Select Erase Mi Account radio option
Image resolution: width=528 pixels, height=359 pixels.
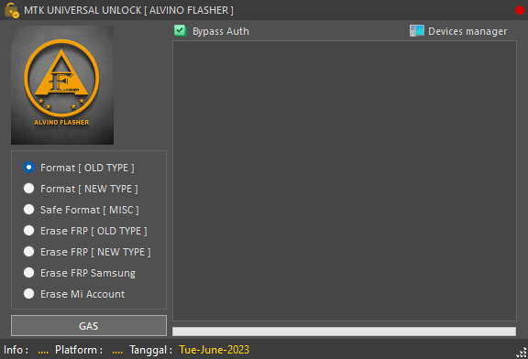[74, 294]
